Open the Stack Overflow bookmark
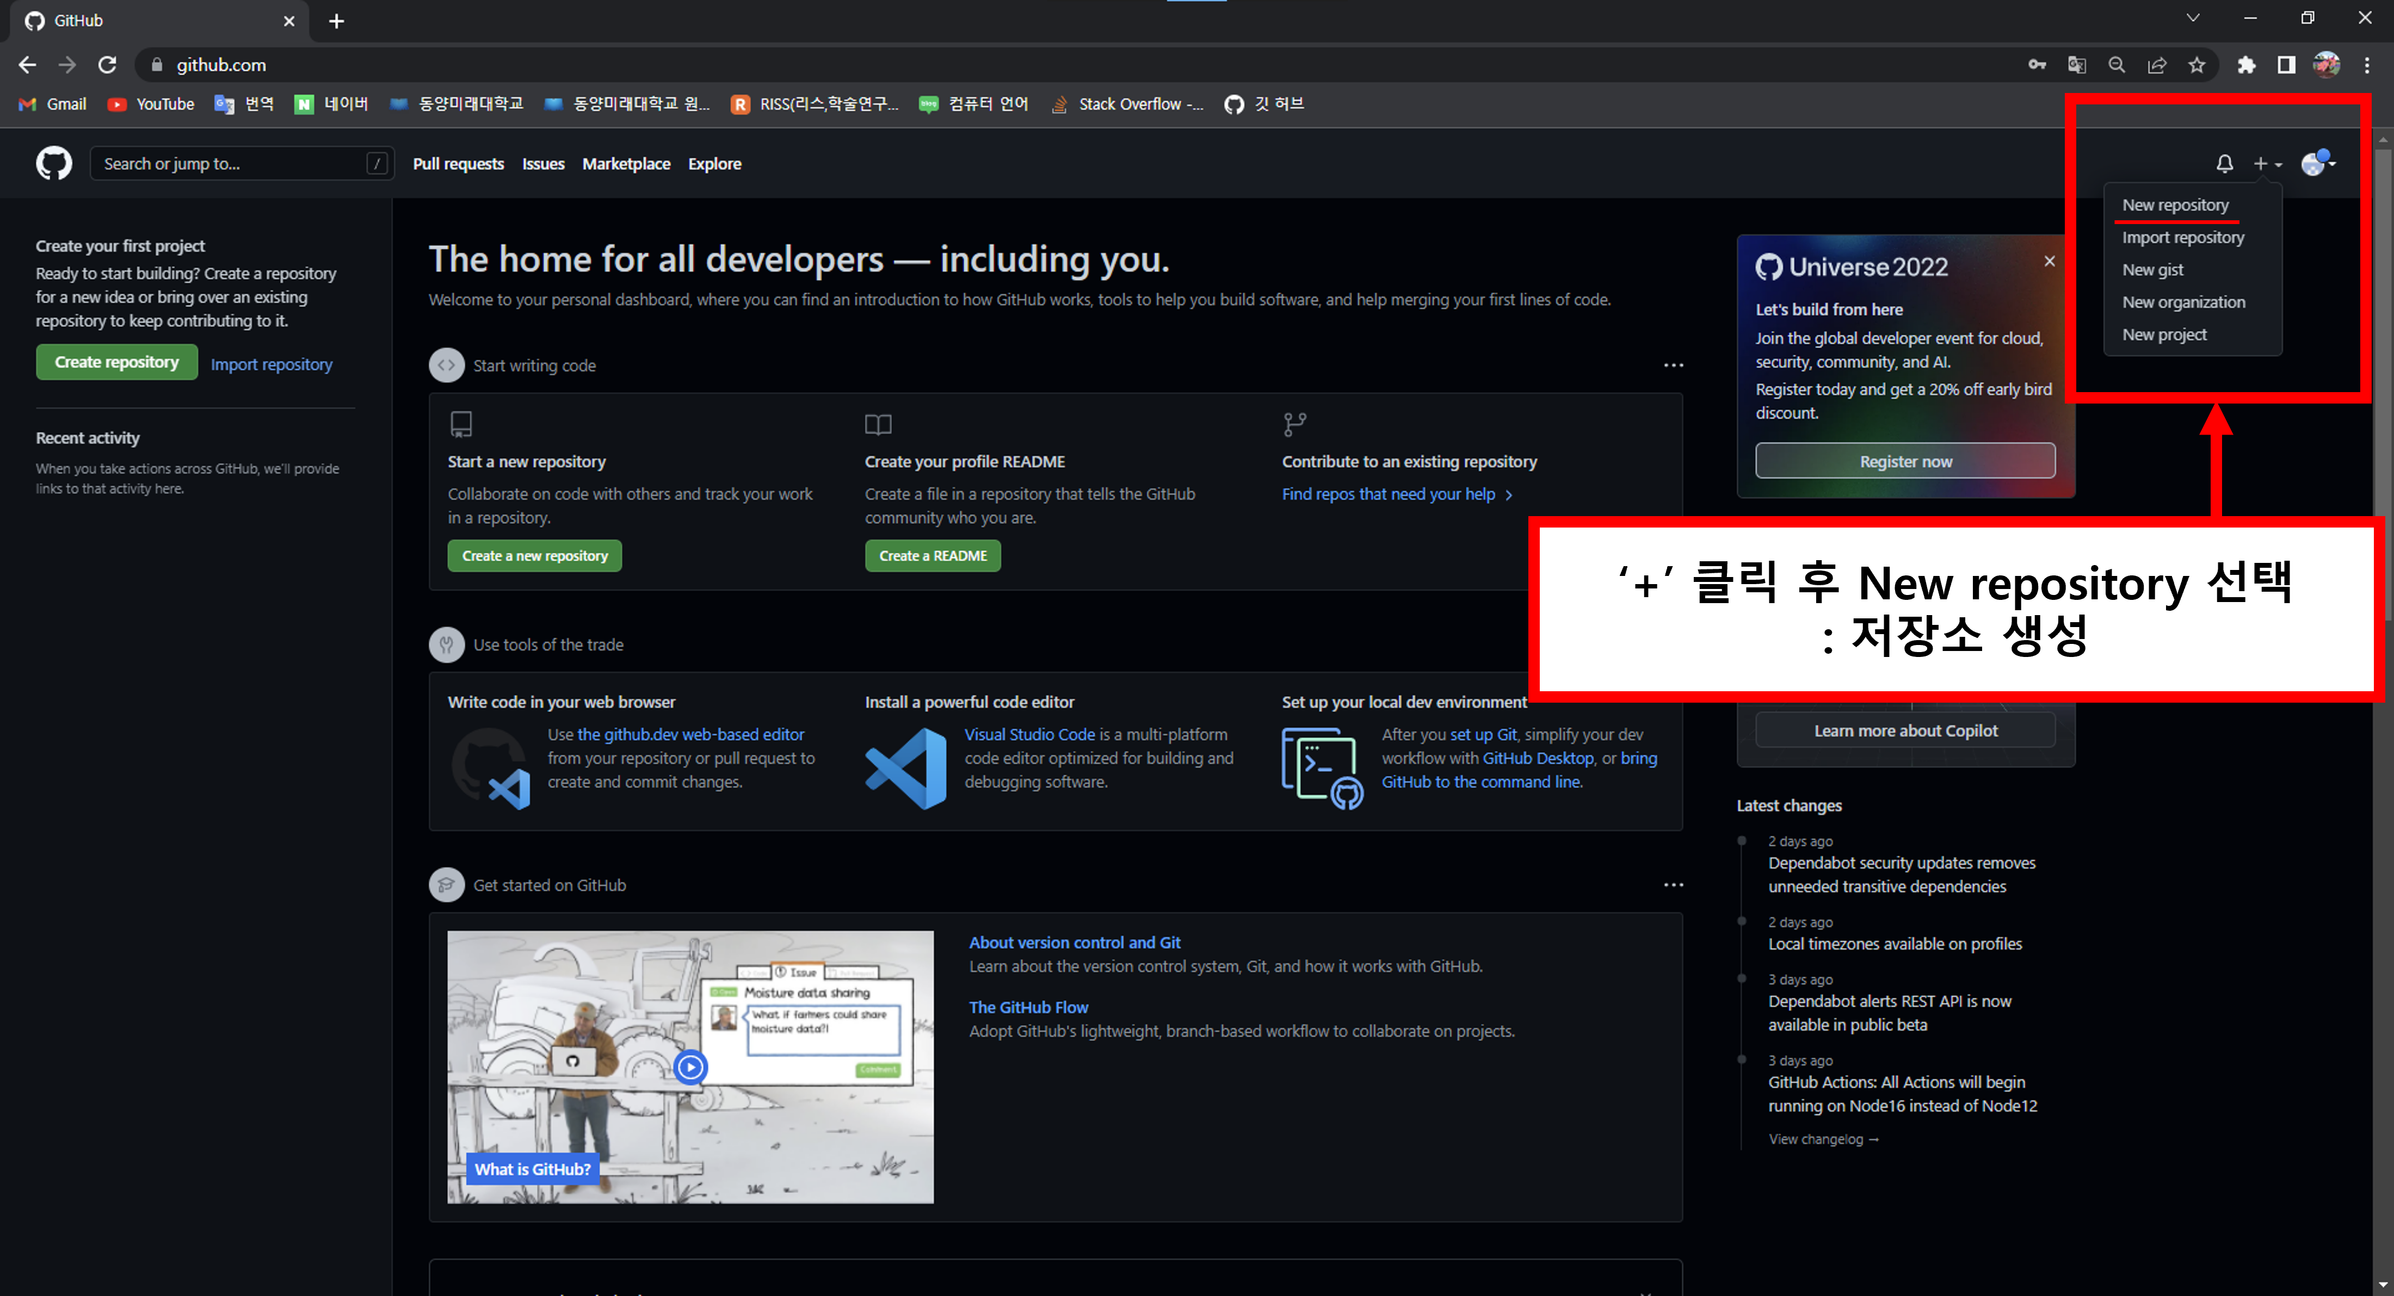This screenshot has width=2394, height=1296. coord(1126,104)
